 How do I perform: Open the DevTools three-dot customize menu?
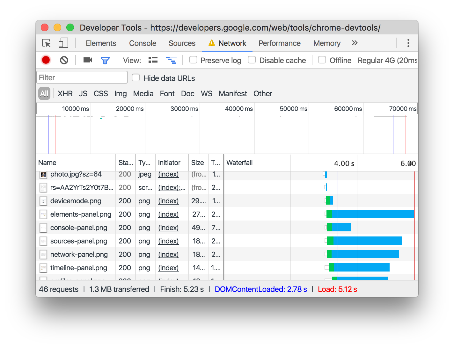pos(408,43)
